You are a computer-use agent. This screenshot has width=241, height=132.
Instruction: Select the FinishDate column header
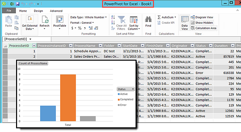(158, 46)
